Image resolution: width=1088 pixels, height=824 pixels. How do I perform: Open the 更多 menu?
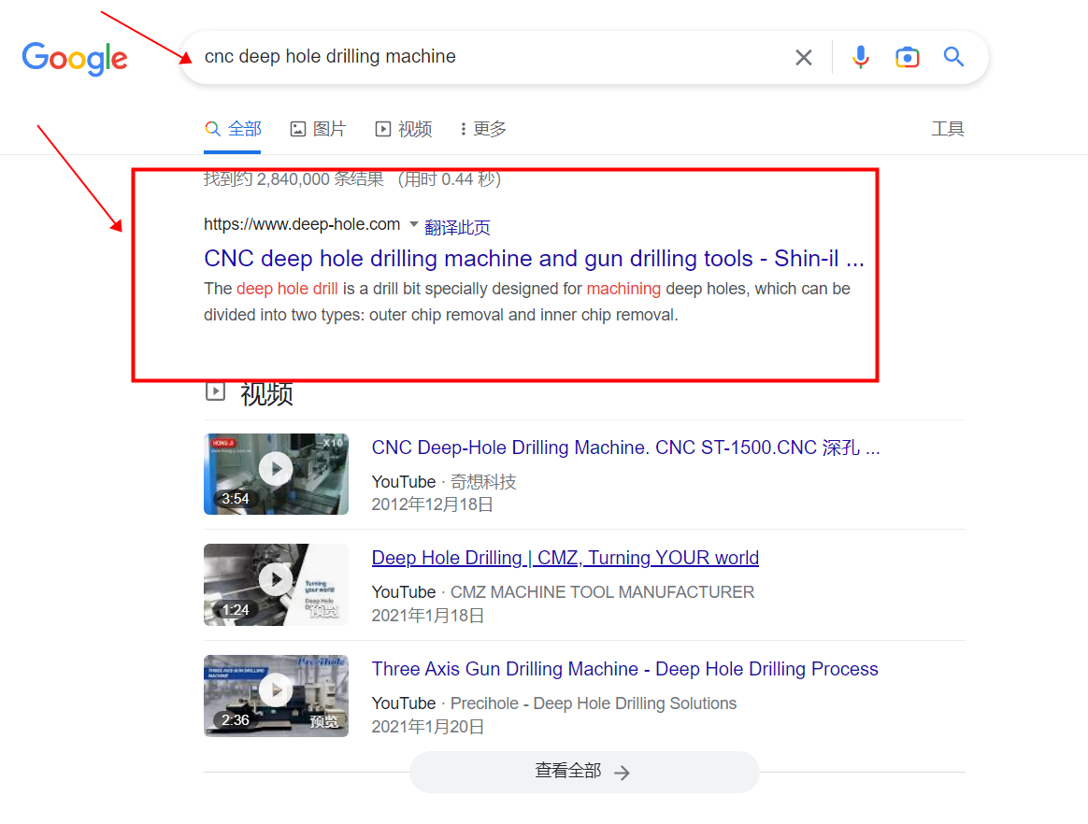coord(483,129)
